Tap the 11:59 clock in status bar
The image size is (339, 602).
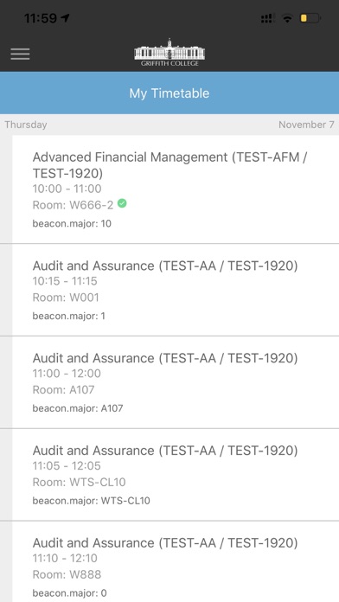[x=41, y=18]
